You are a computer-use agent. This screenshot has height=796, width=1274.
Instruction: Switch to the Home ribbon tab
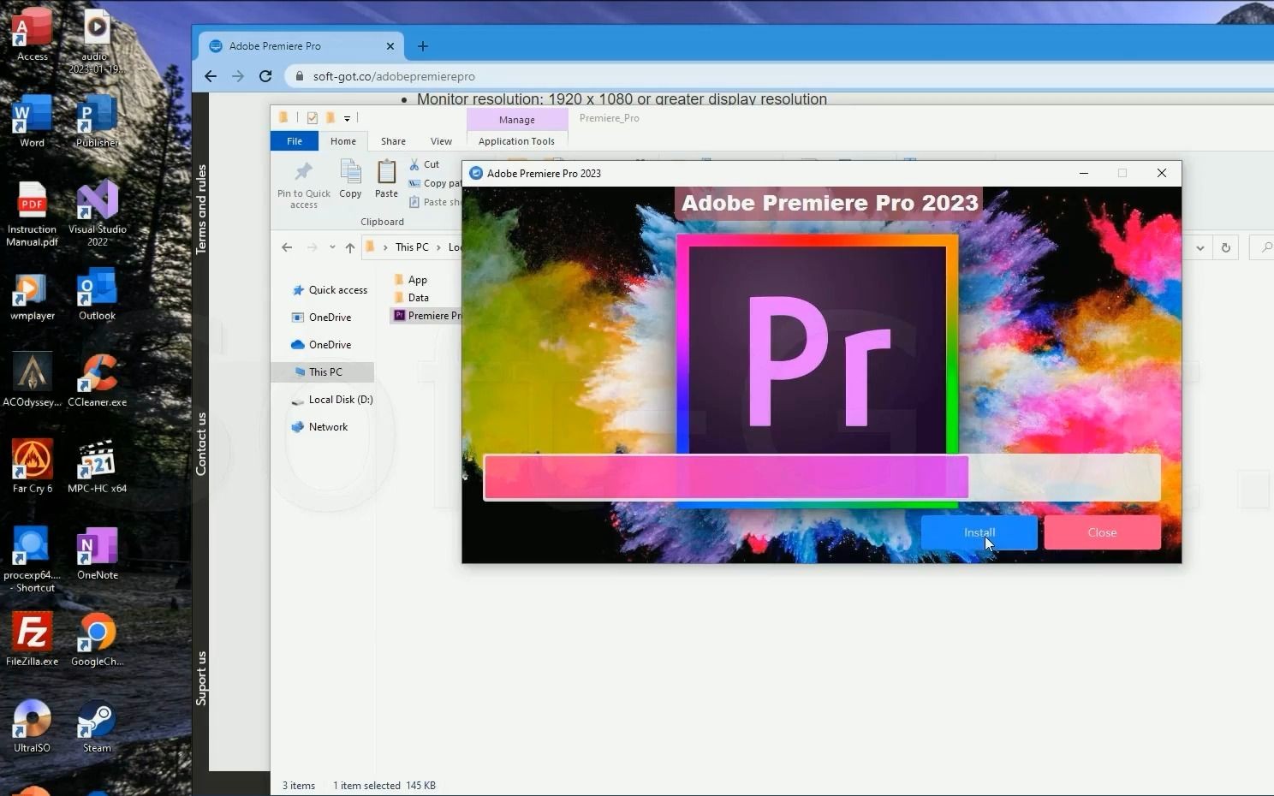click(343, 141)
